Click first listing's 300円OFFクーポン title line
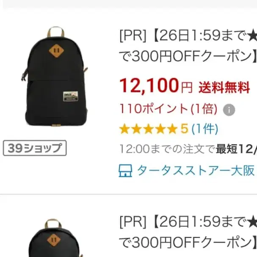Screen dimensions: 257x257 (188, 57)
